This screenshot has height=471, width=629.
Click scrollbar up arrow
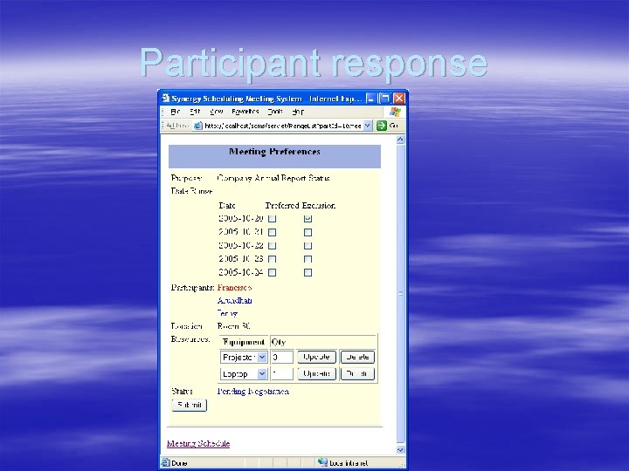point(400,140)
